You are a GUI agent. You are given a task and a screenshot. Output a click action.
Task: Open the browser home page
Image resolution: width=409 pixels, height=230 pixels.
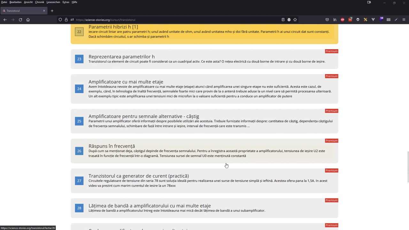(28, 19)
